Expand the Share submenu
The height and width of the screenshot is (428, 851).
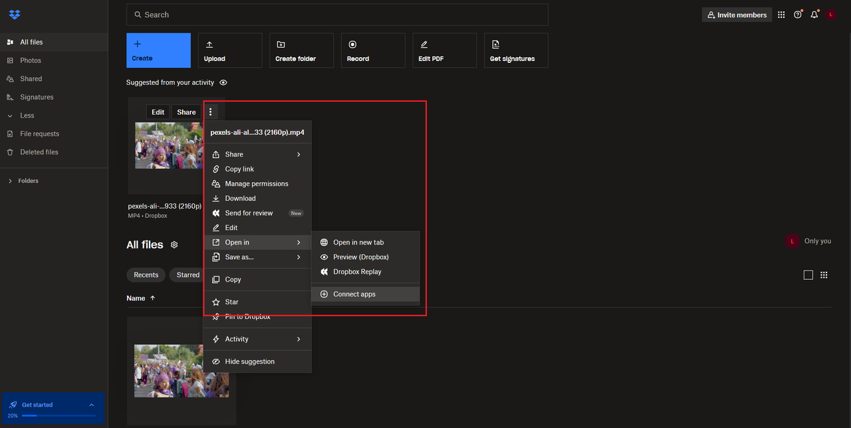[x=257, y=154]
